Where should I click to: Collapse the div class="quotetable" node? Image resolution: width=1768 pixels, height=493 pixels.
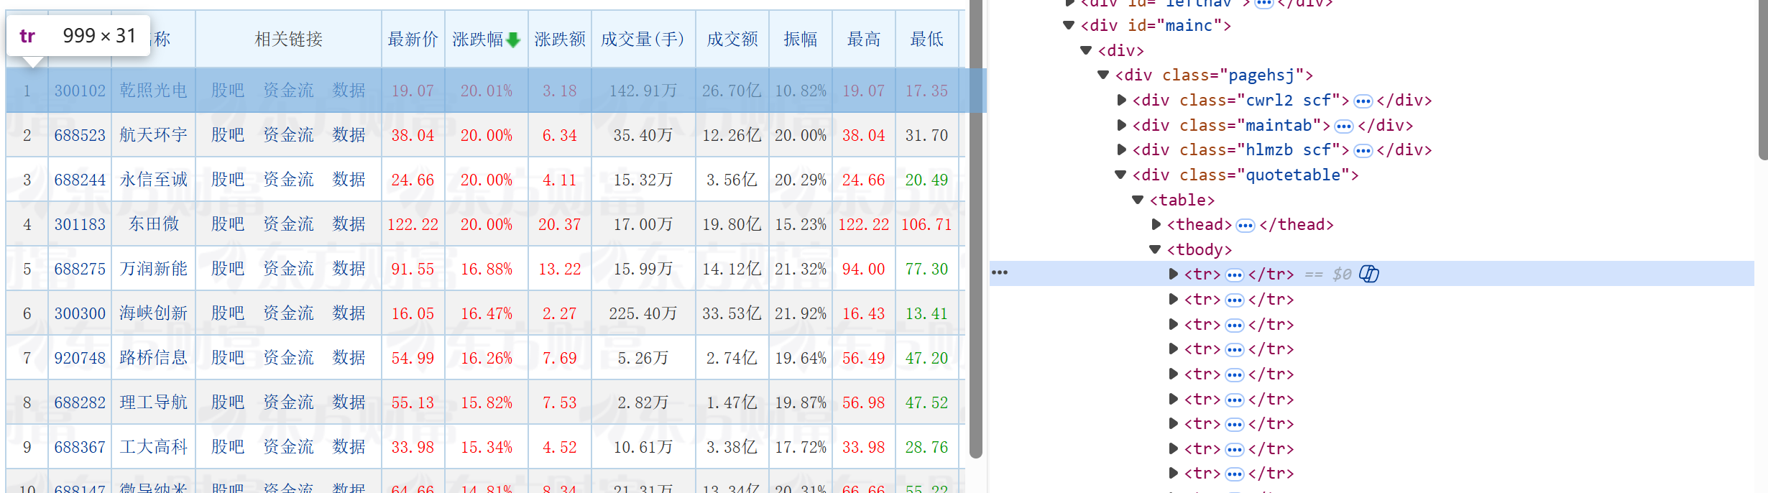[x=1120, y=175]
